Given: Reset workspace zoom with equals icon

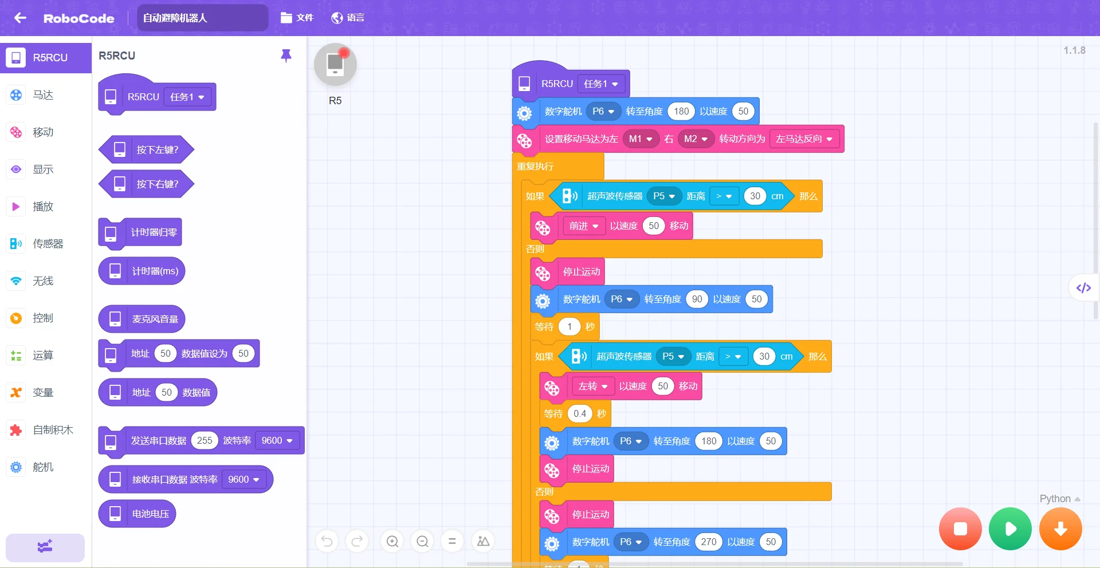Looking at the screenshot, I should [x=452, y=541].
